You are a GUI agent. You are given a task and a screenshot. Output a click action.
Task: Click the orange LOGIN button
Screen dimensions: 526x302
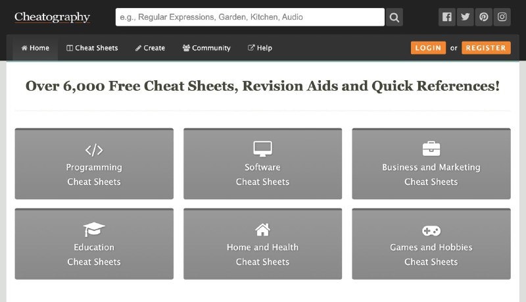[429, 48]
